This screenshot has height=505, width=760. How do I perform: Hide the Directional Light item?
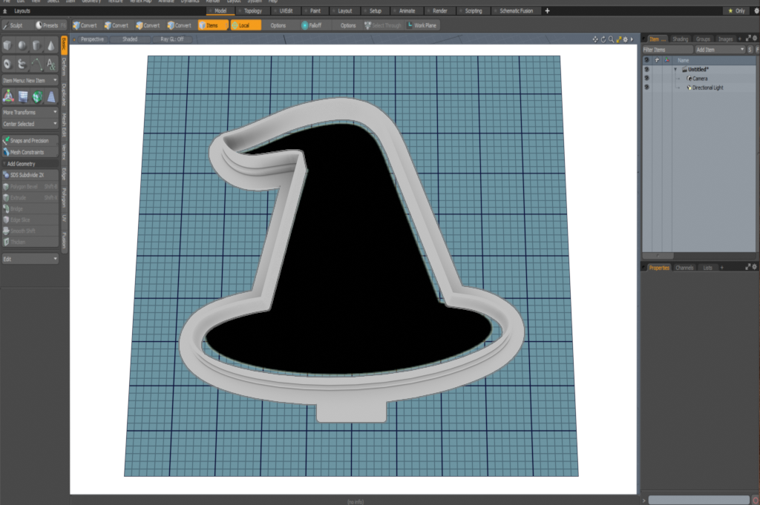646,88
